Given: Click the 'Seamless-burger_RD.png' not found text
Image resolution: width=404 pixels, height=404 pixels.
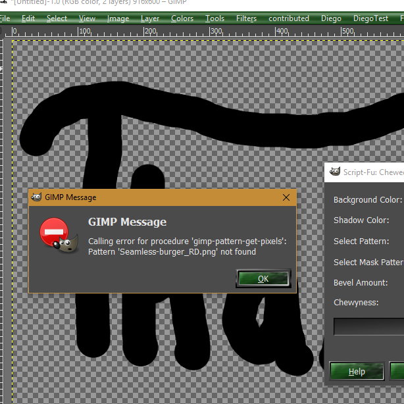Looking at the screenshot, I should (172, 252).
